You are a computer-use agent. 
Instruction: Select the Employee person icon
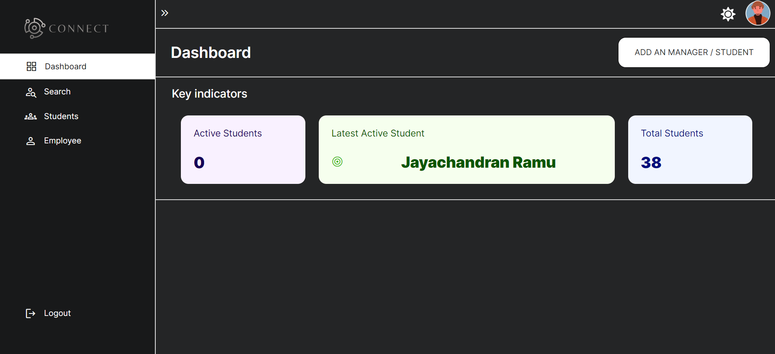coord(31,141)
